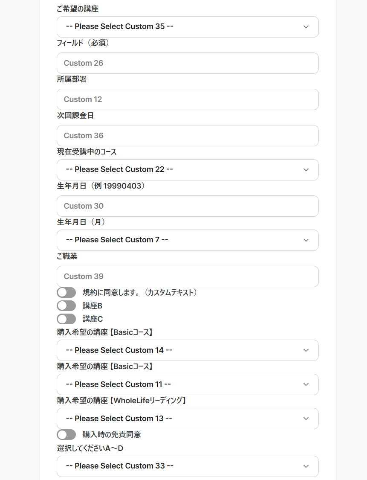Click the chevron arrow of Custom 22 select
This screenshot has height=480, width=367.
tap(306, 169)
